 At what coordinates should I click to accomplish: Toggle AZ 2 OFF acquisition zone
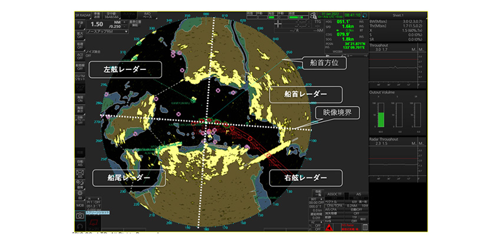point(317,229)
